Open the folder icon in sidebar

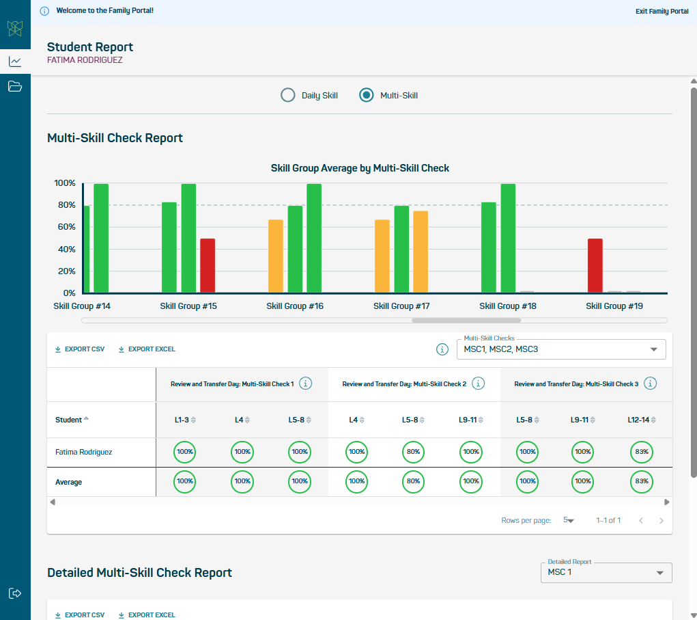[x=15, y=86]
